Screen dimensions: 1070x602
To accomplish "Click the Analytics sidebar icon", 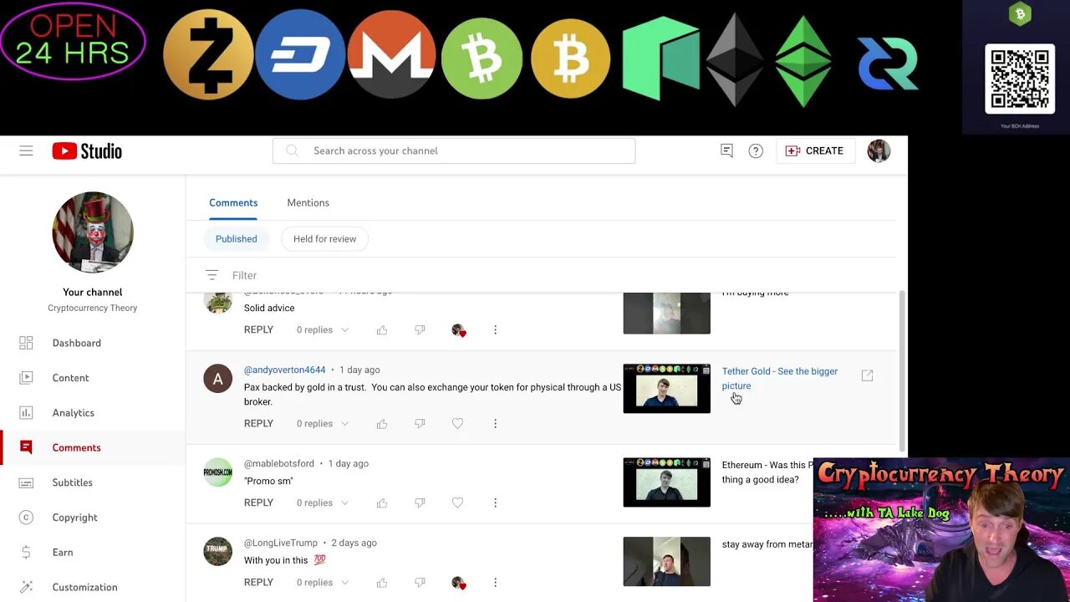I will 26,412.
